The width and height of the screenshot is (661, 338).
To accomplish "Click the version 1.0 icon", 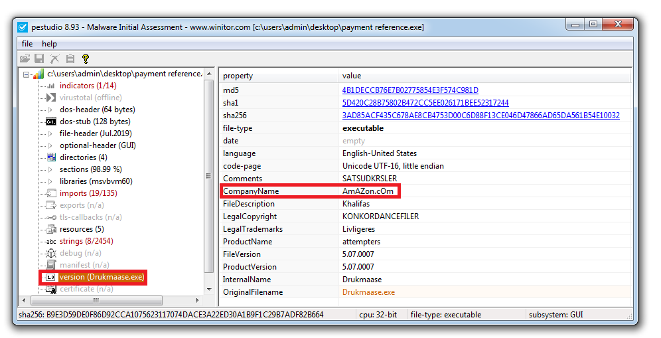I will tap(50, 277).
